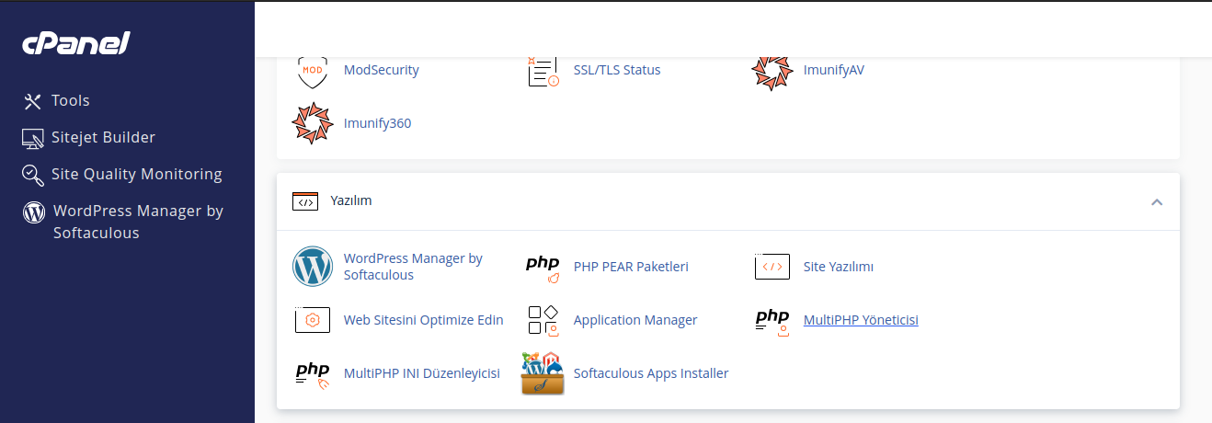Click the MultiPHP INI Düzenleyicisi icon

point(313,373)
